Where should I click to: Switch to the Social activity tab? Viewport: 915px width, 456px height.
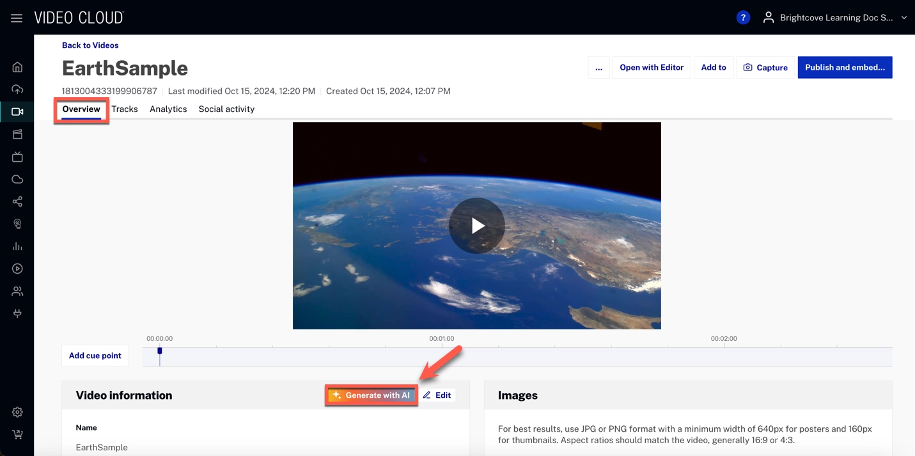(x=226, y=109)
